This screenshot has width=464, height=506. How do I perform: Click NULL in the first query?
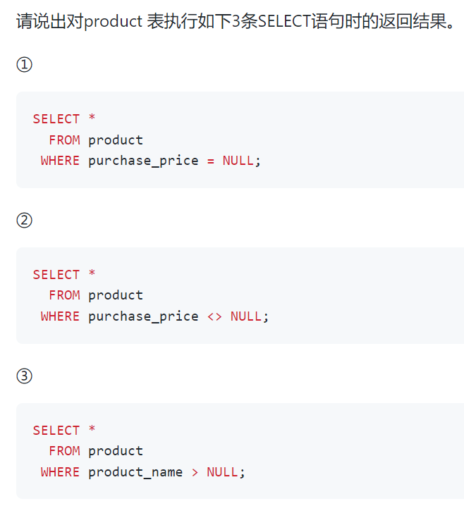click(238, 161)
